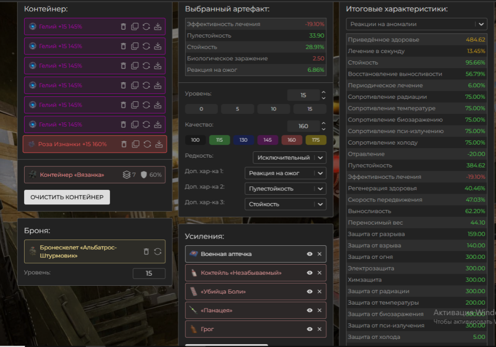Open the Доп. хар-ка 3 Стойкость dropdown

pos(285,204)
